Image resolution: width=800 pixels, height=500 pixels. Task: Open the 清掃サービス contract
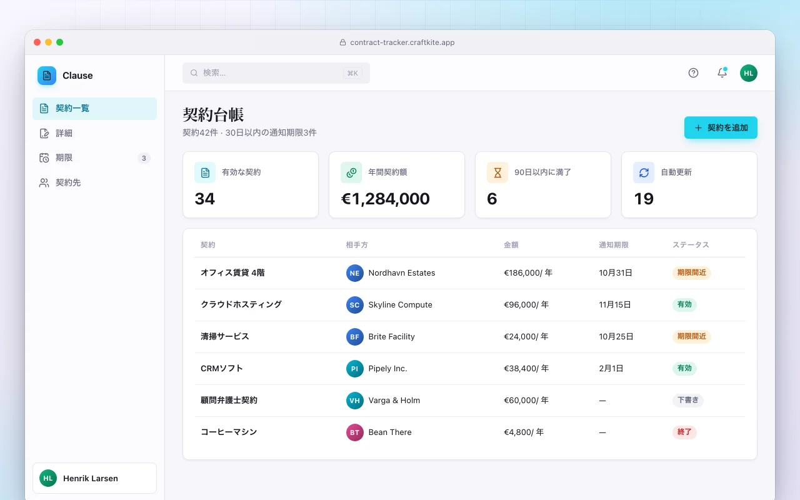(225, 337)
